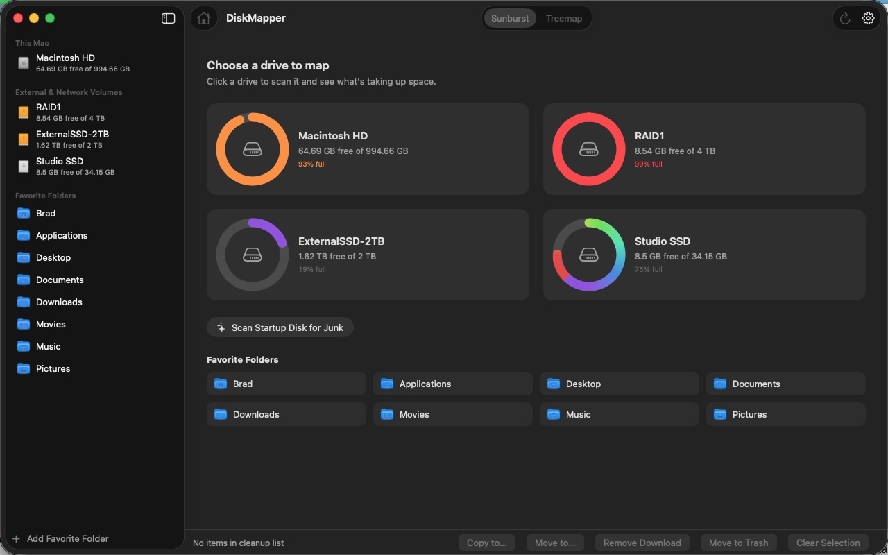Open Desktop in sidebar favorites
The image size is (888, 555).
(94, 257)
